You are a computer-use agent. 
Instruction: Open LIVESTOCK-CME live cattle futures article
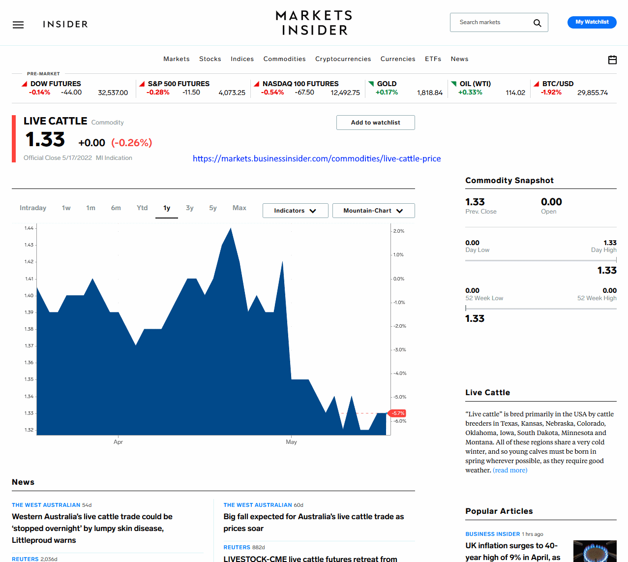point(310,559)
